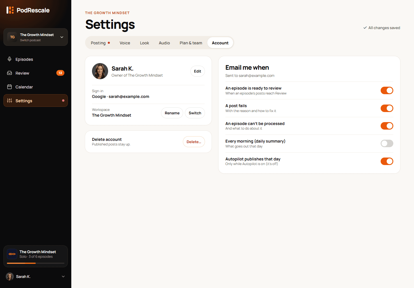
Task: Switch to the Voice tab
Action: (x=125, y=43)
